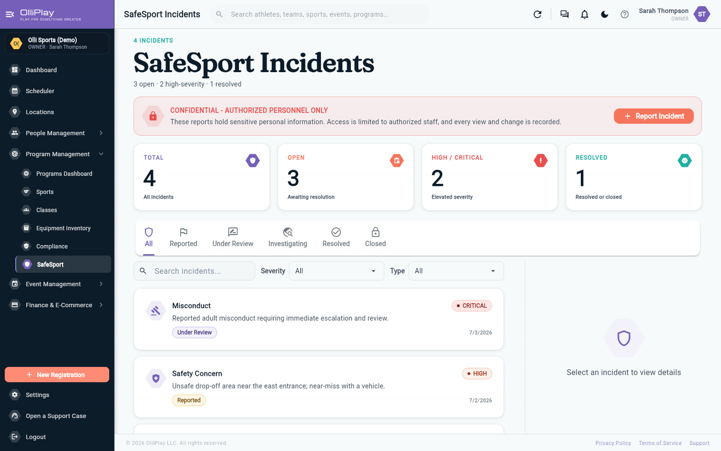Click the search magnifier in incidents search
Screen dimensions: 721x451
point(143,271)
